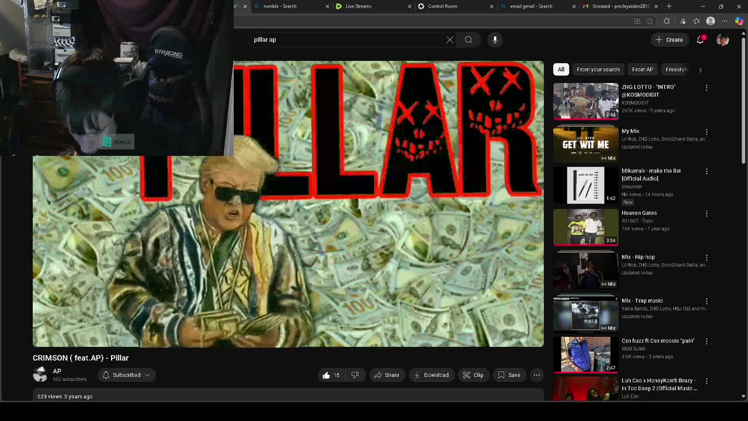
Task: Open Edge profile avatar
Action: click(x=711, y=21)
